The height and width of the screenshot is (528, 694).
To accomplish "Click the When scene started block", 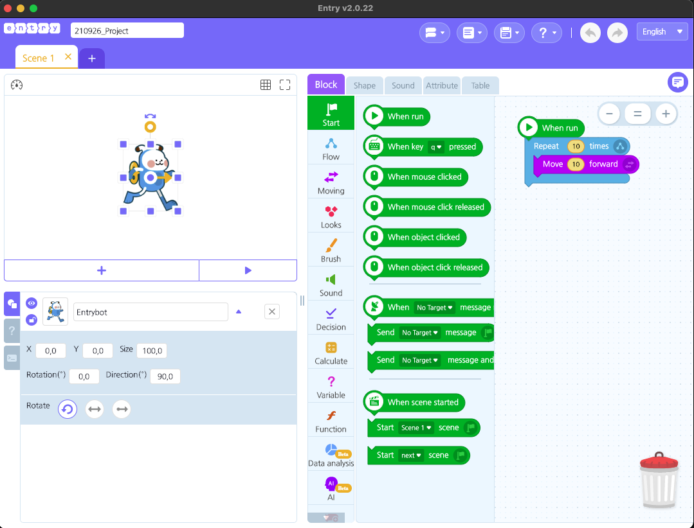I will [x=414, y=403].
